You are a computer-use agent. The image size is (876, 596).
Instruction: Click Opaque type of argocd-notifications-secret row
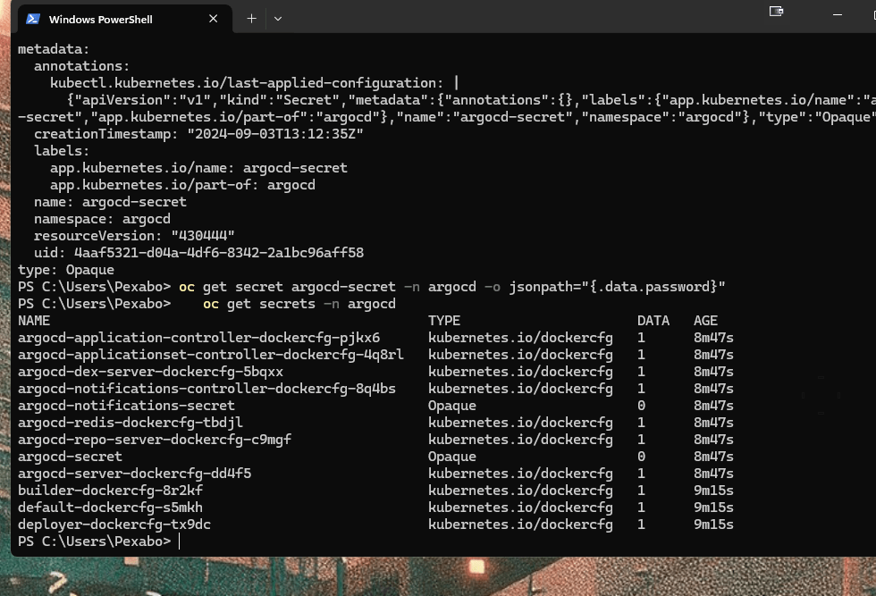452,406
